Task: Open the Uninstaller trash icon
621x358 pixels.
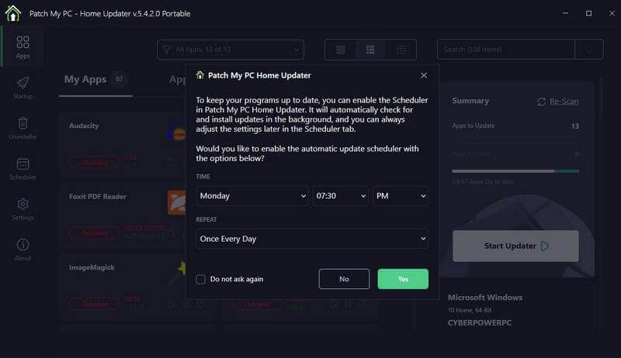Action: pyautogui.click(x=23, y=126)
